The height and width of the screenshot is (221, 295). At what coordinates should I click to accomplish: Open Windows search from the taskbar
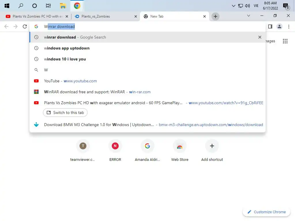21,6
